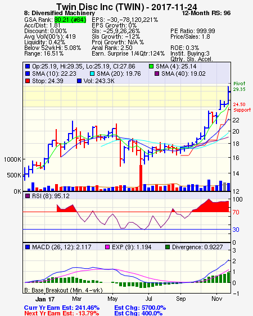Click the 'Divergence: 0.9227' legend text
The height and width of the screenshot is (316, 253).
(197, 247)
